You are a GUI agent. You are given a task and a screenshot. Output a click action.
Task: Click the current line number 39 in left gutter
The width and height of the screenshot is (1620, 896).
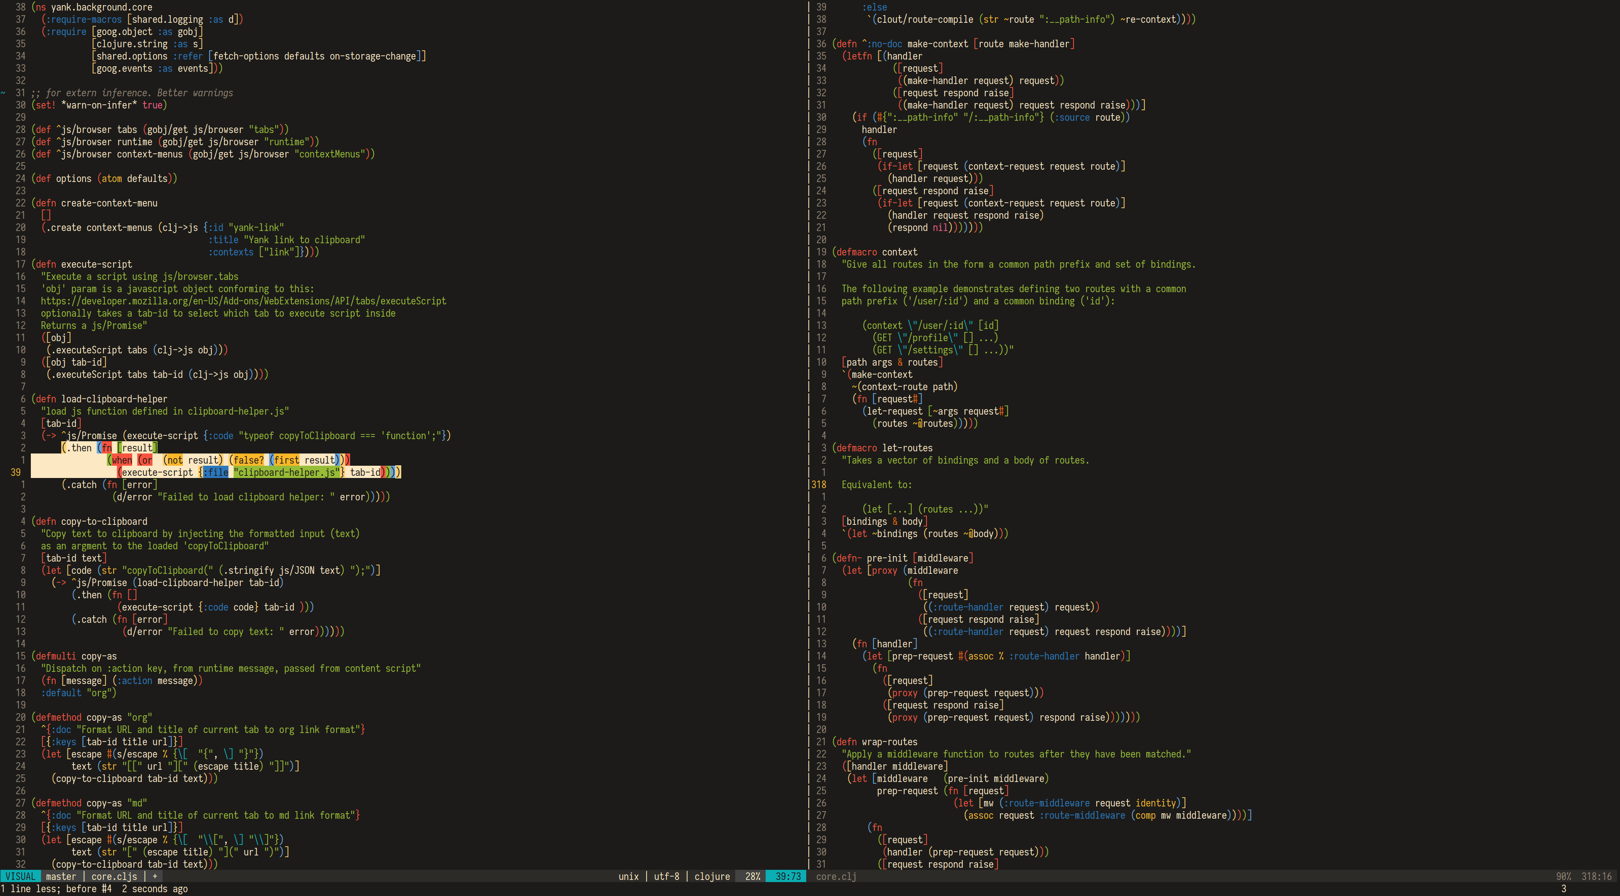[x=15, y=472]
